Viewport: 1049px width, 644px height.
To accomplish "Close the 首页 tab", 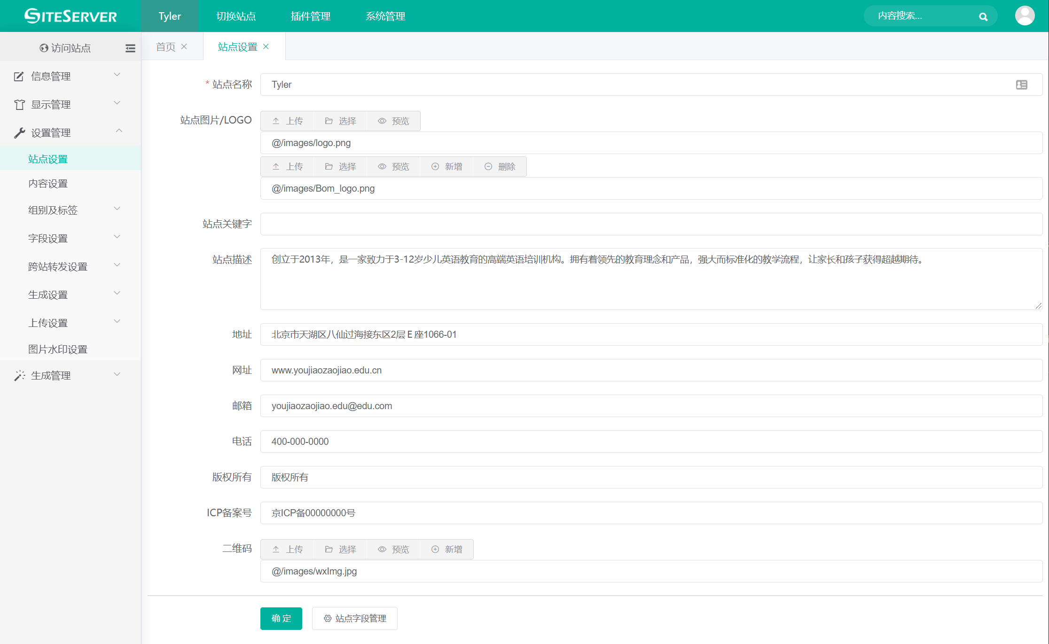I will coord(184,47).
